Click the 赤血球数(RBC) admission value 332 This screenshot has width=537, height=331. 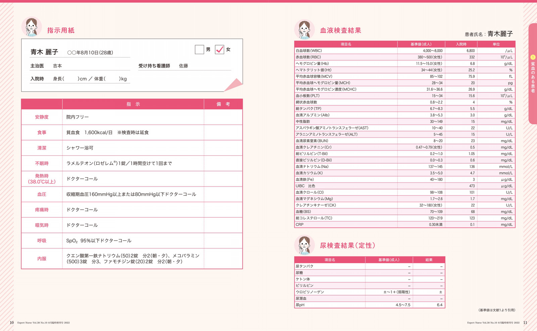click(x=472, y=57)
